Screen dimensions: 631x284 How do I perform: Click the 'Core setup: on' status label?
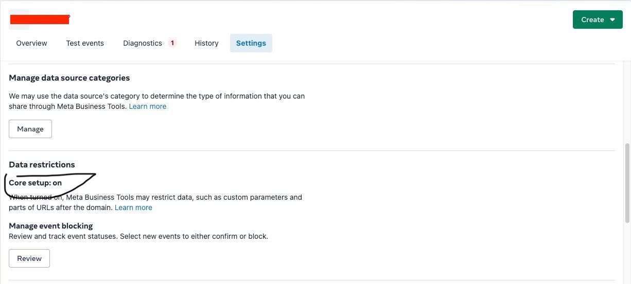pos(35,183)
